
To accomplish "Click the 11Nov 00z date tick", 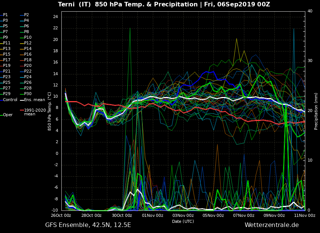I will pos(305,216).
